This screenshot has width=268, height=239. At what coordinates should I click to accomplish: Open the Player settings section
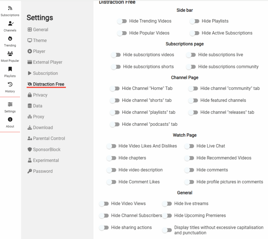(x=39, y=52)
